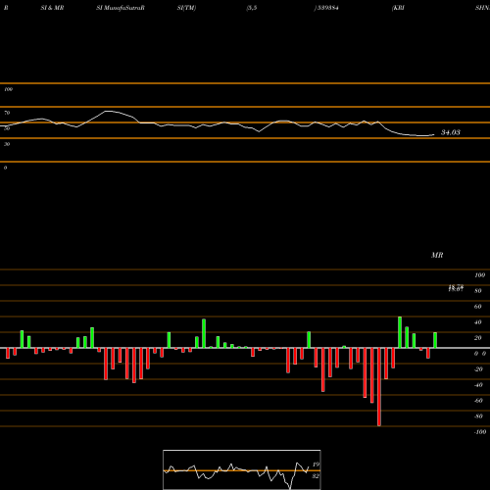Viewport: 490px width, 490px height.
Task: Click the MR axis label -100
Action: tap(480, 432)
